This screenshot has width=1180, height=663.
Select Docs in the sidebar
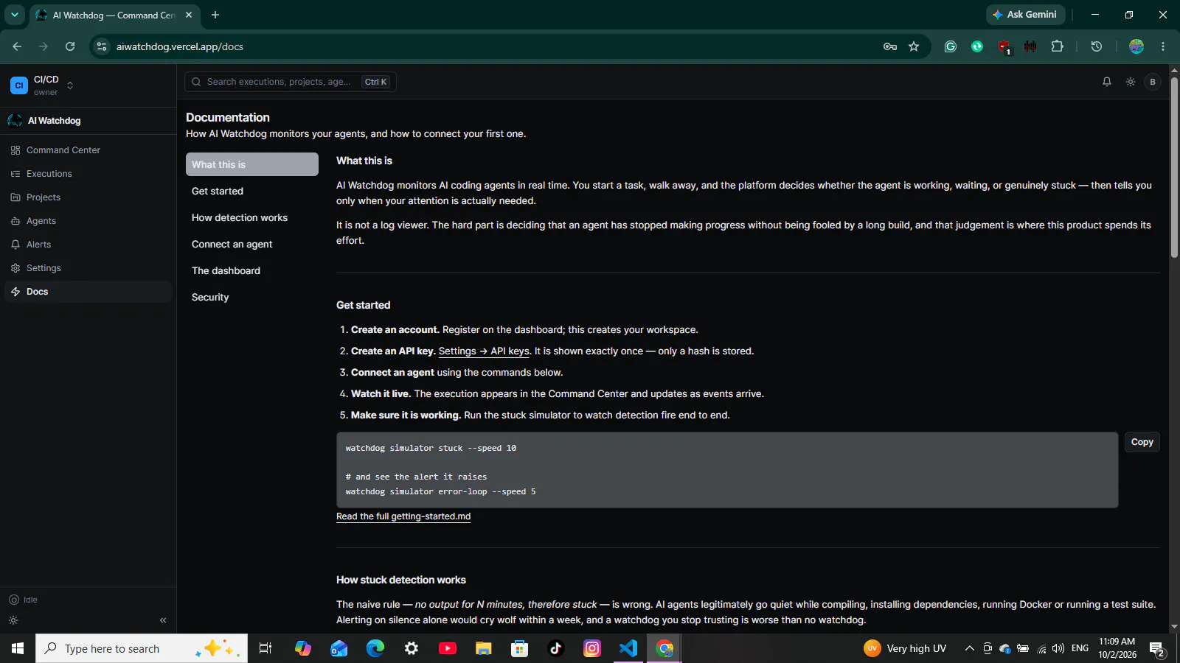point(88,292)
